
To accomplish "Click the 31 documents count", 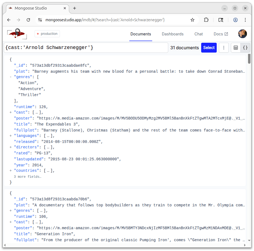I will coord(185,48).
